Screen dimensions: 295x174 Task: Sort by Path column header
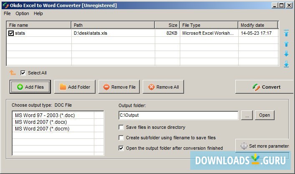click(x=113, y=25)
